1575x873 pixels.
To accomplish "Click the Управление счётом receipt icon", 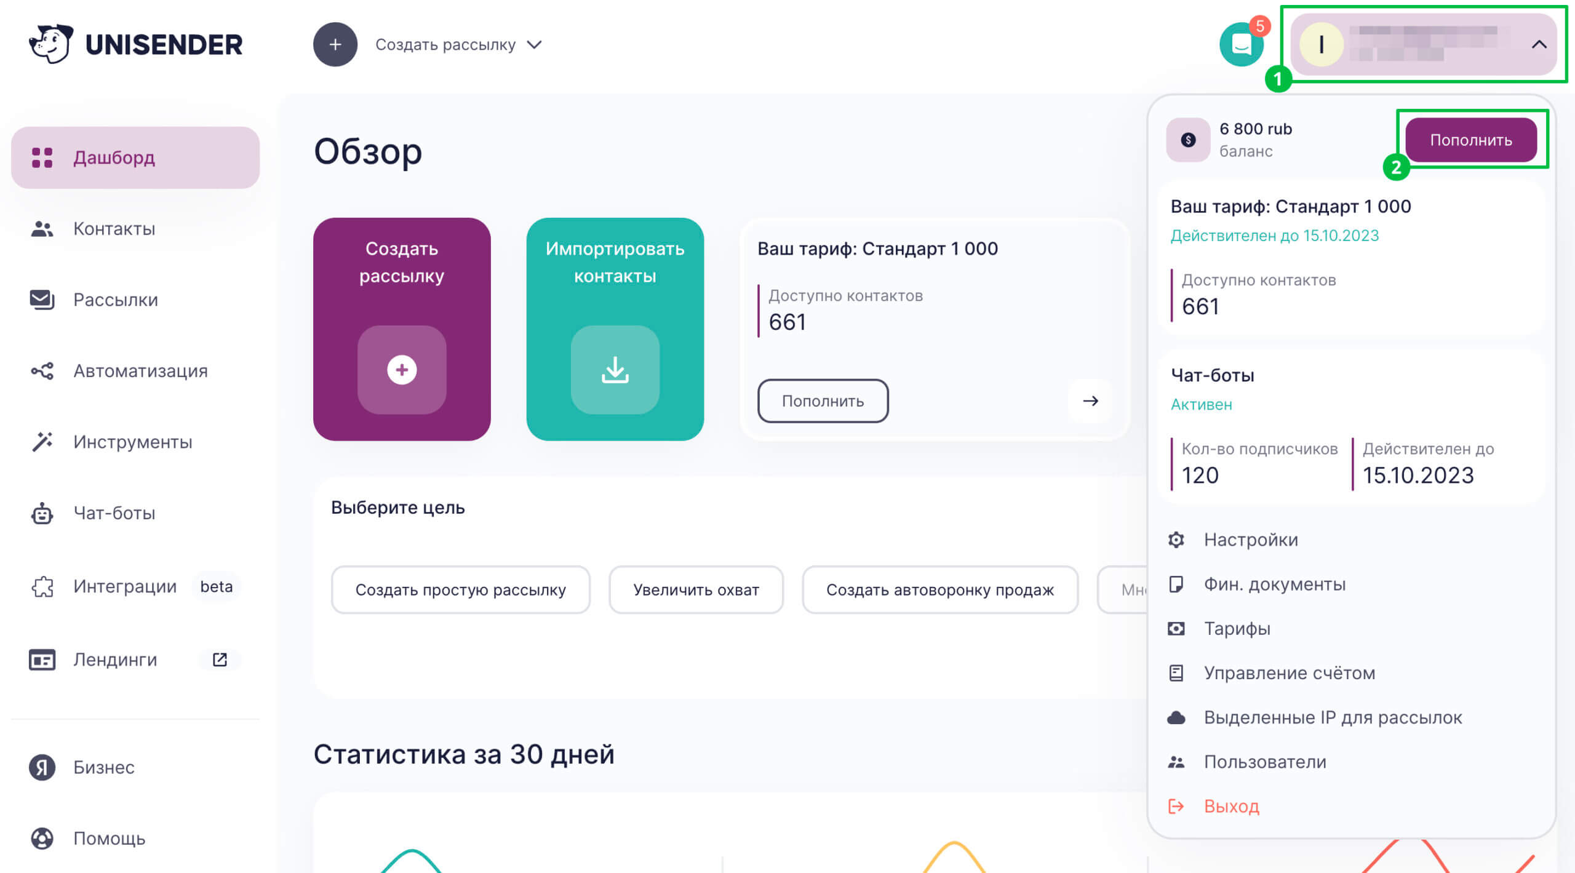I will (x=1176, y=673).
